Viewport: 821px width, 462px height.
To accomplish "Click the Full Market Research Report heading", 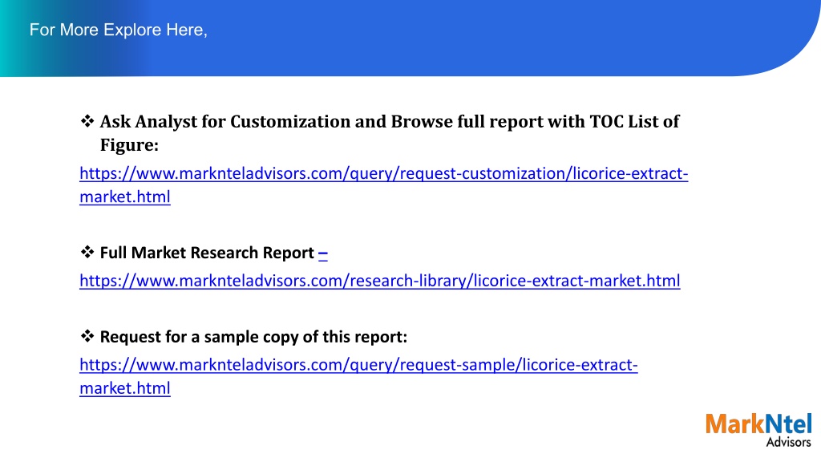I will tap(207, 253).
